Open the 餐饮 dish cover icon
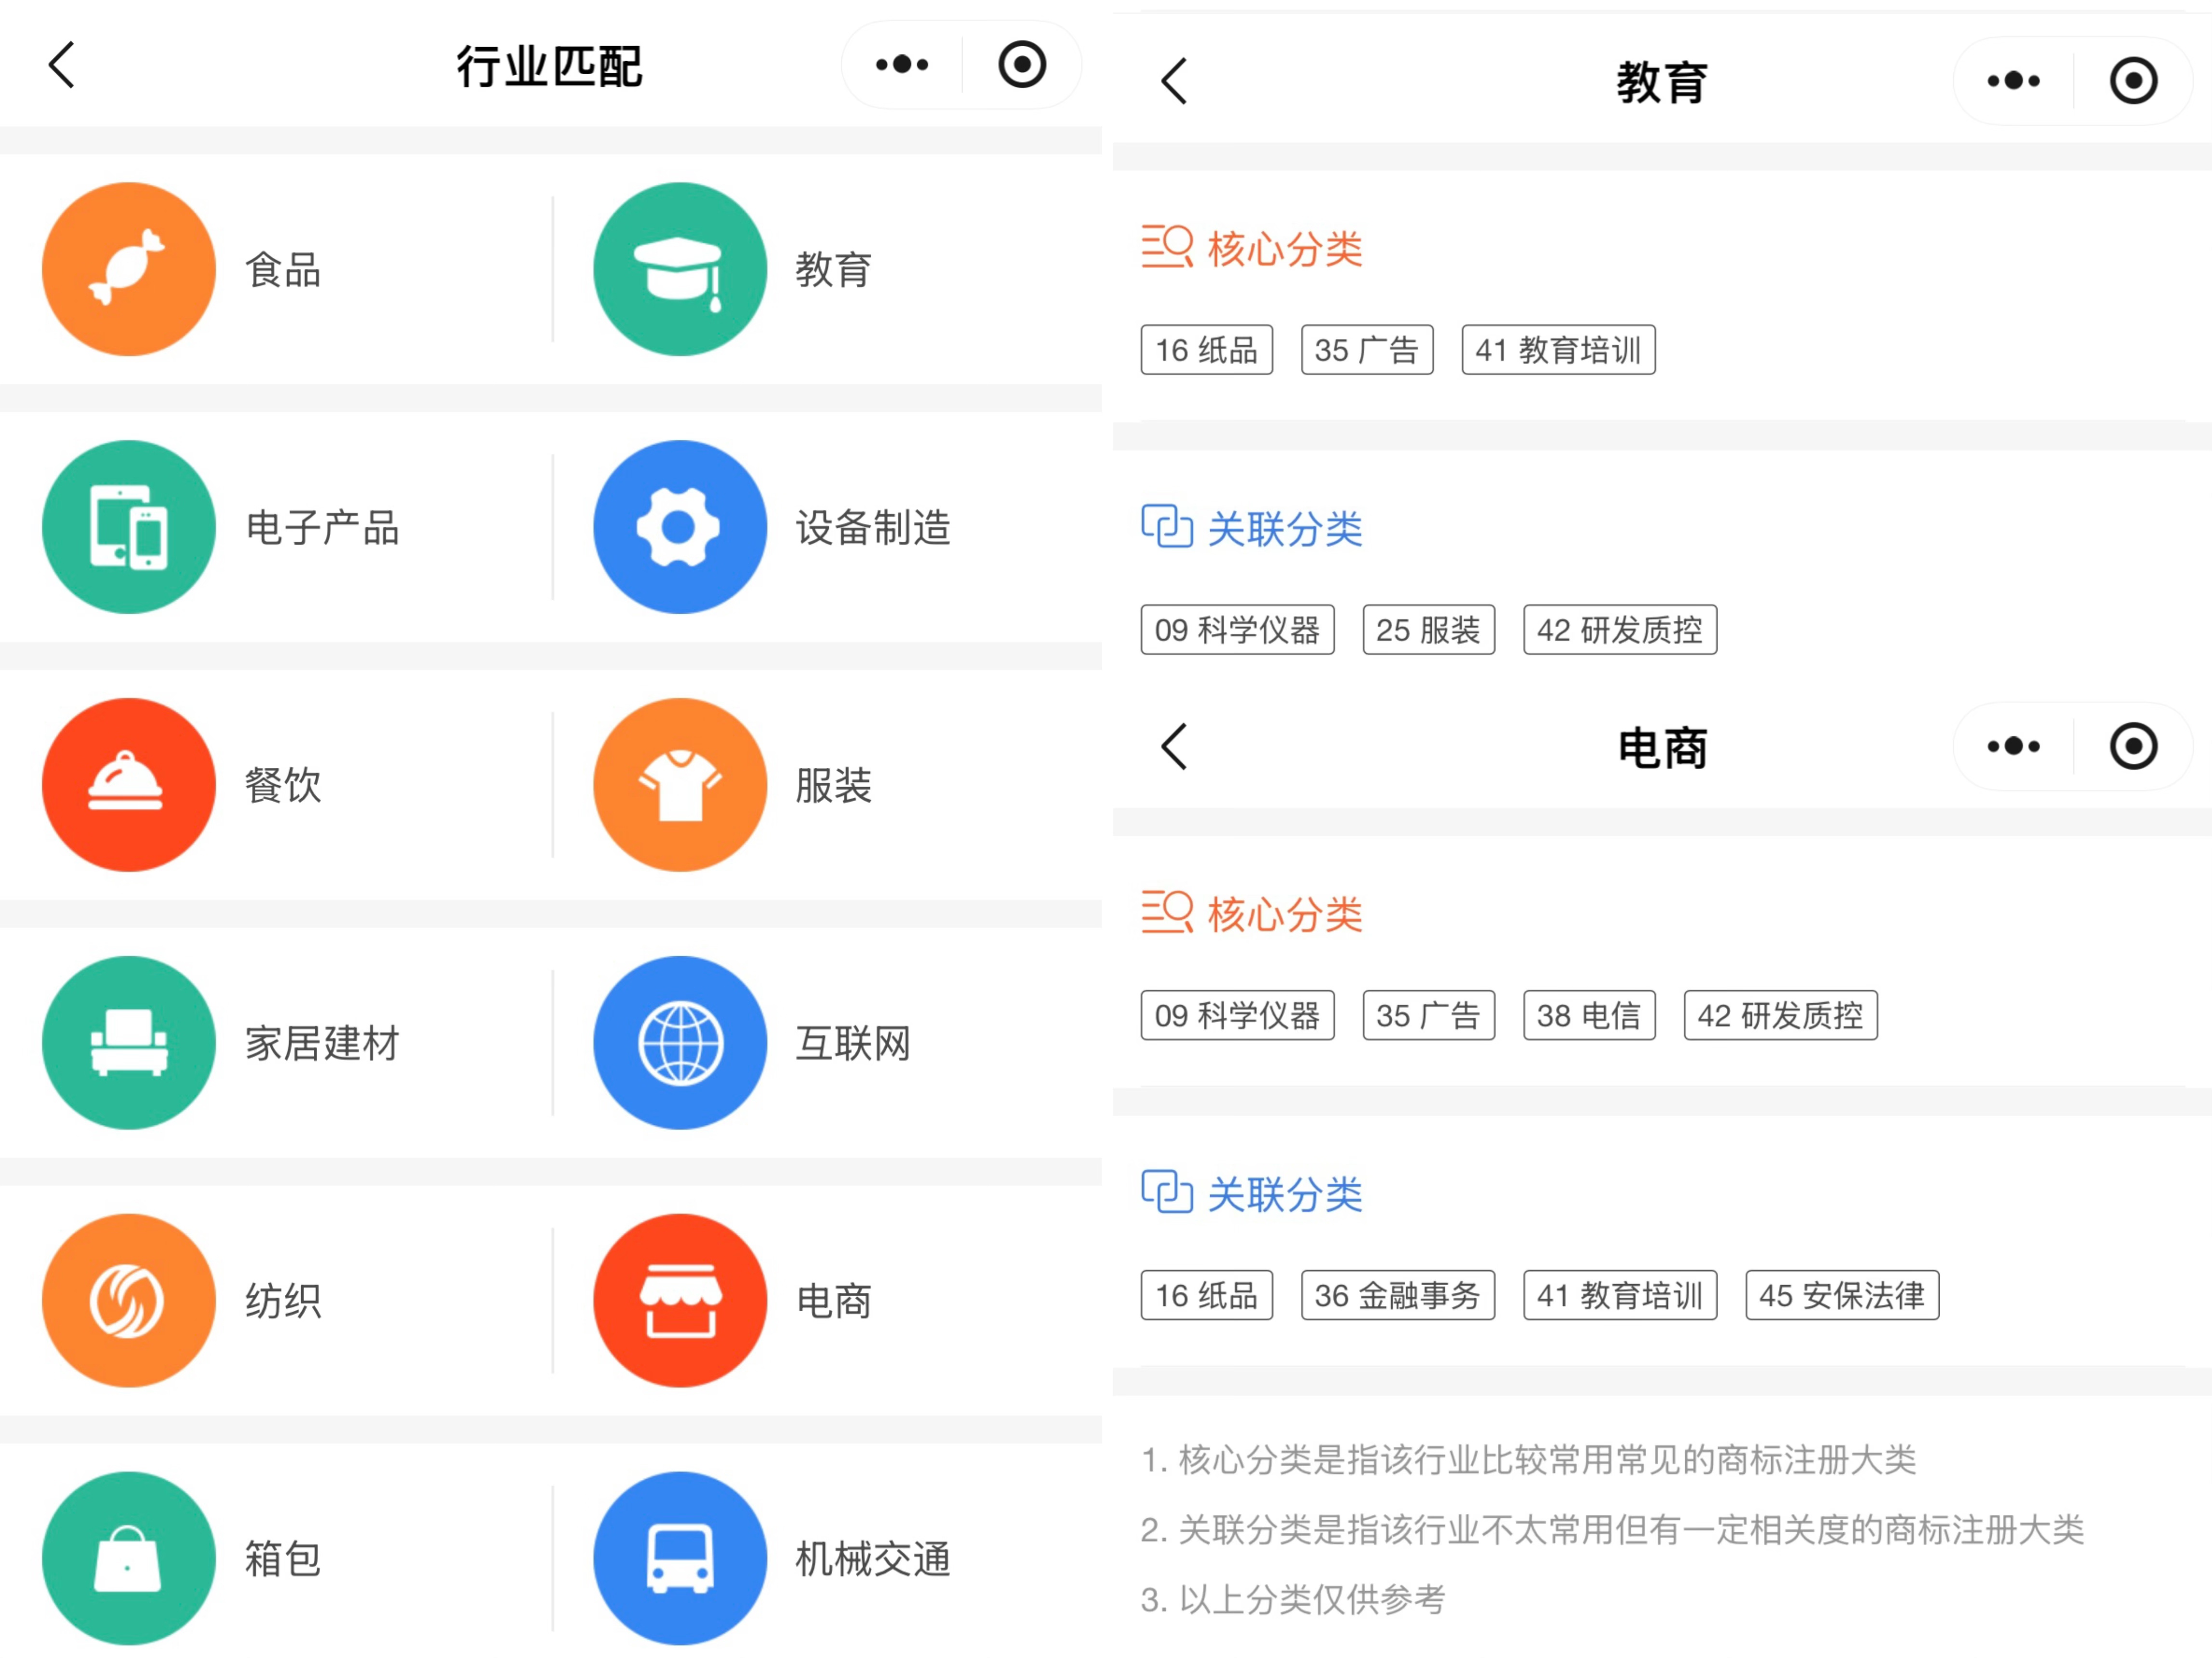Image resolution: width=2212 pixels, height=1658 pixels. [x=129, y=785]
